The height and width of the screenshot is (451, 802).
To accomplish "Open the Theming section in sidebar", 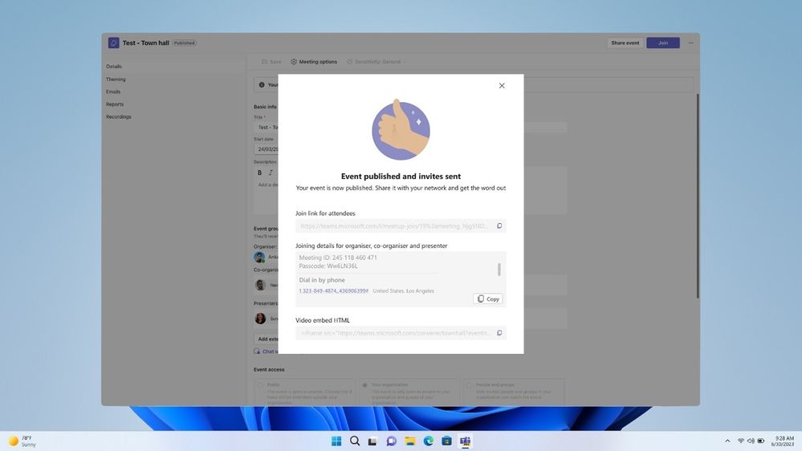I will (x=116, y=79).
